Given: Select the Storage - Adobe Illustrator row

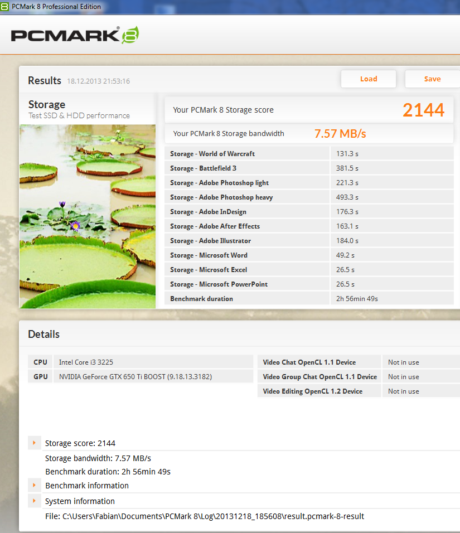Looking at the screenshot, I should pyautogui.click(x=309, y=241).
